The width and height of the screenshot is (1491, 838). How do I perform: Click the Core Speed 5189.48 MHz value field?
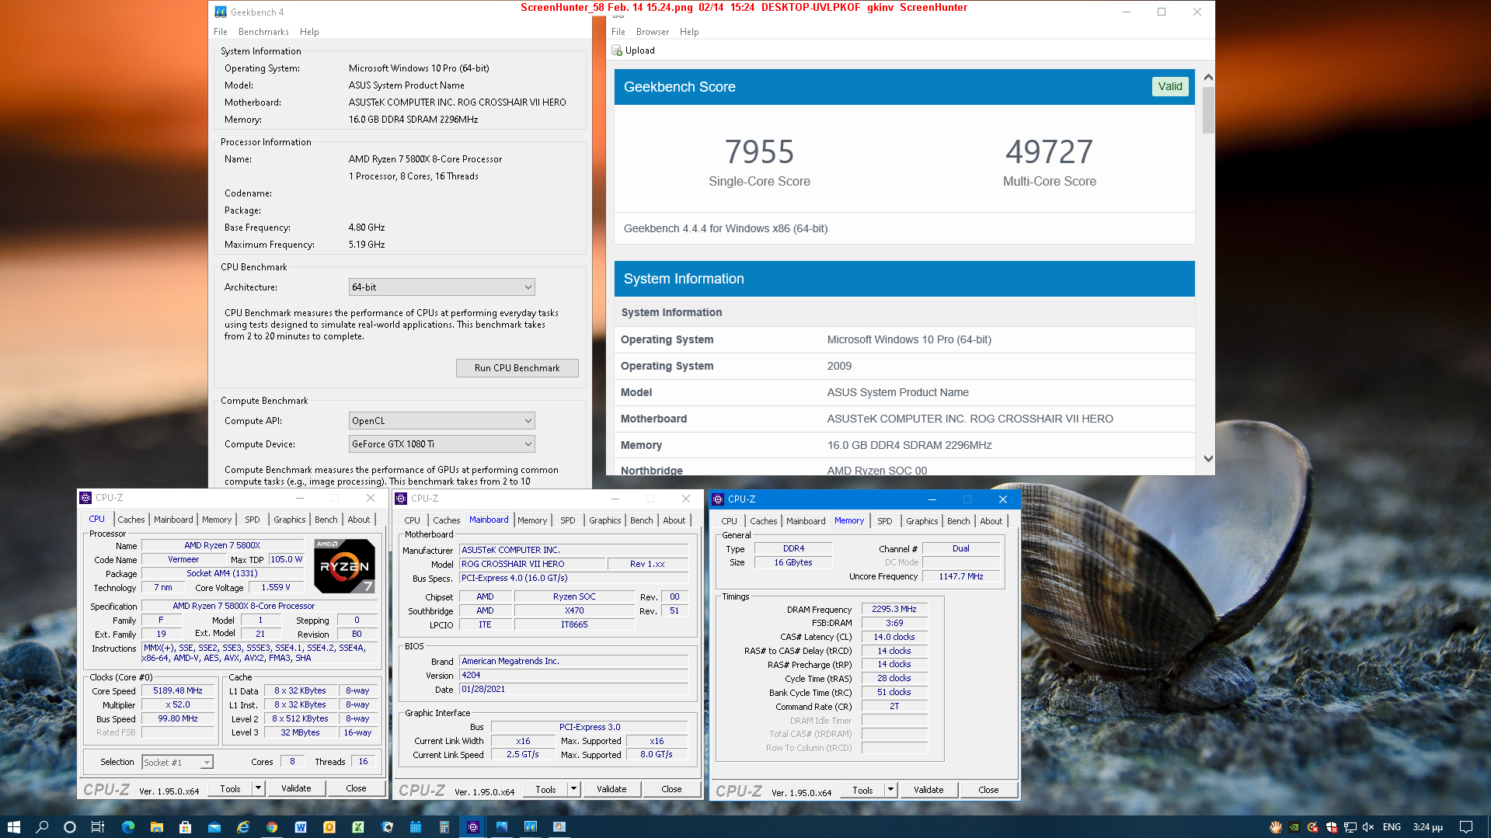pos(178,691)
